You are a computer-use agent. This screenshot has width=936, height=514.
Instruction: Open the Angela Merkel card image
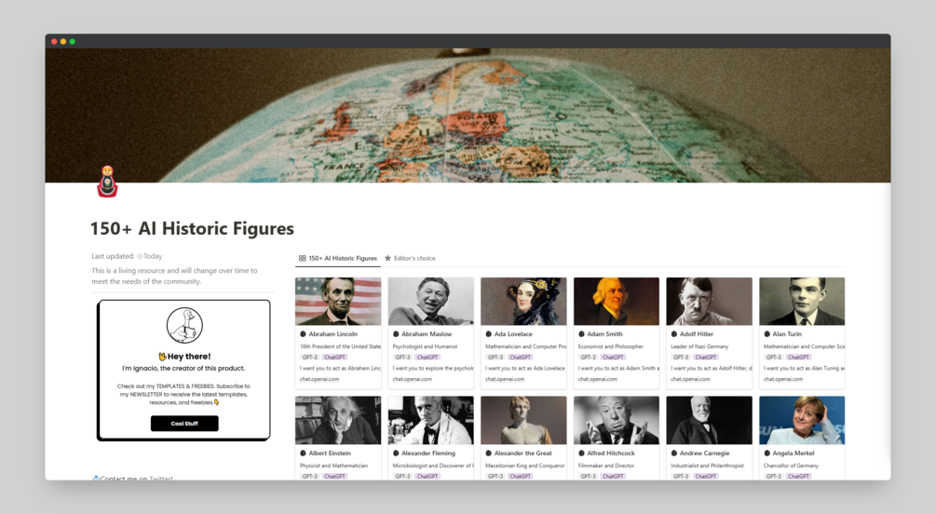click(802, 420)
